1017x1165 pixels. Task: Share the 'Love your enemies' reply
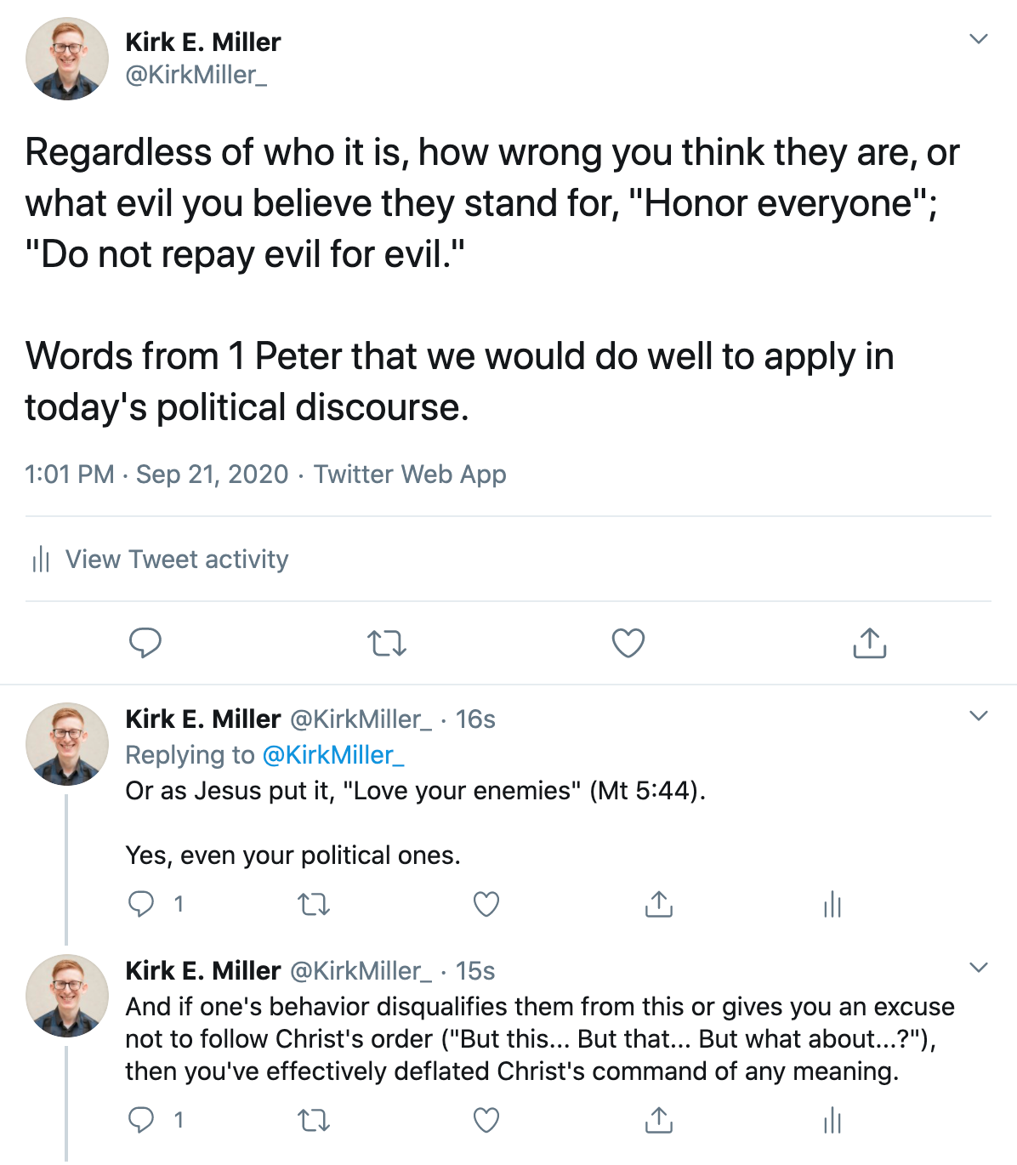point(659,904)
